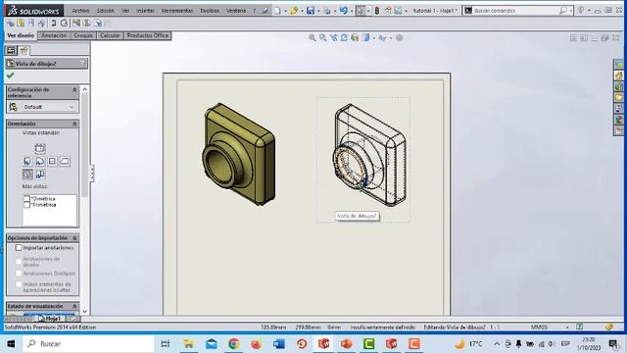Click the Rebuild traffic light icon

(x=376, y=11)
